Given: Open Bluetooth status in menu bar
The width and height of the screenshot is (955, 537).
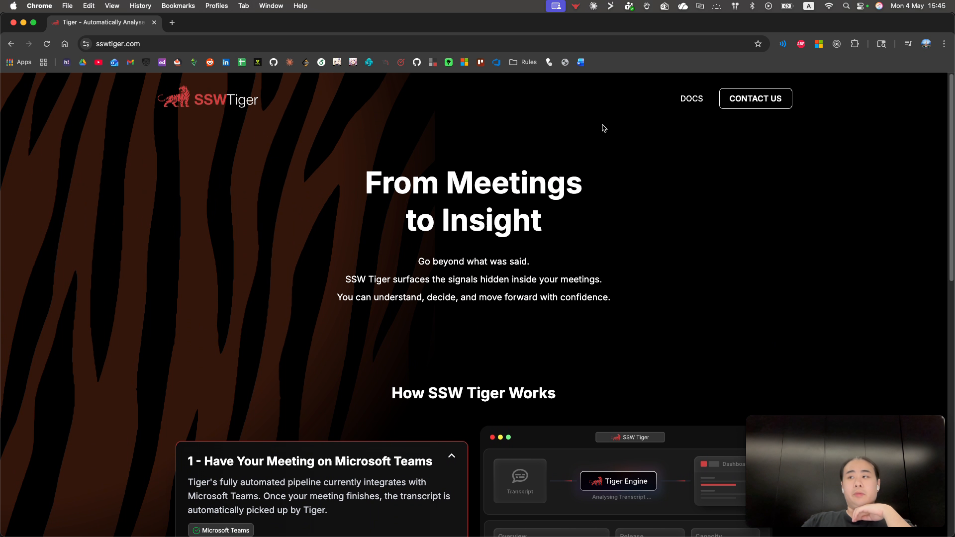Looking at the screenshot, I should (x=752, y=6).
